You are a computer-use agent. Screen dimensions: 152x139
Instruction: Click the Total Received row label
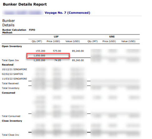(10, 83)
